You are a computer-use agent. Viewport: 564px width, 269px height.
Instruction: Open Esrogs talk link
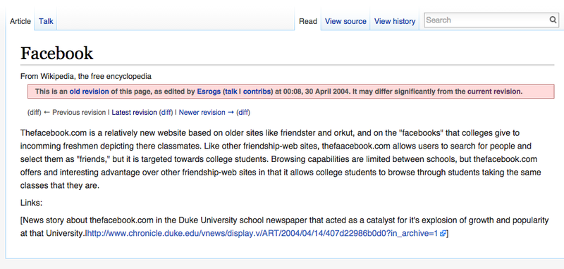[x=231, y=92]
